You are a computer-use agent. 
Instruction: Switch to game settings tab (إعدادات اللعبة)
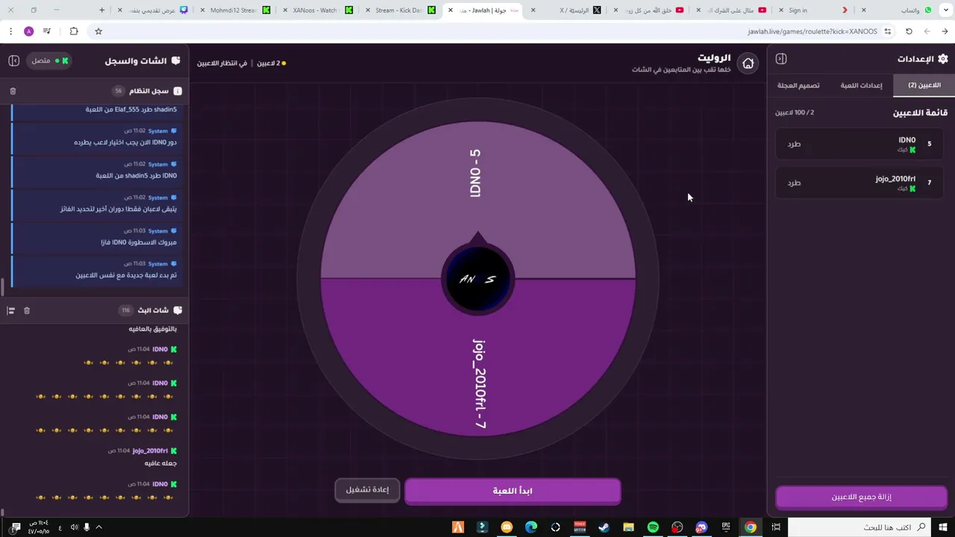point(861,85)
